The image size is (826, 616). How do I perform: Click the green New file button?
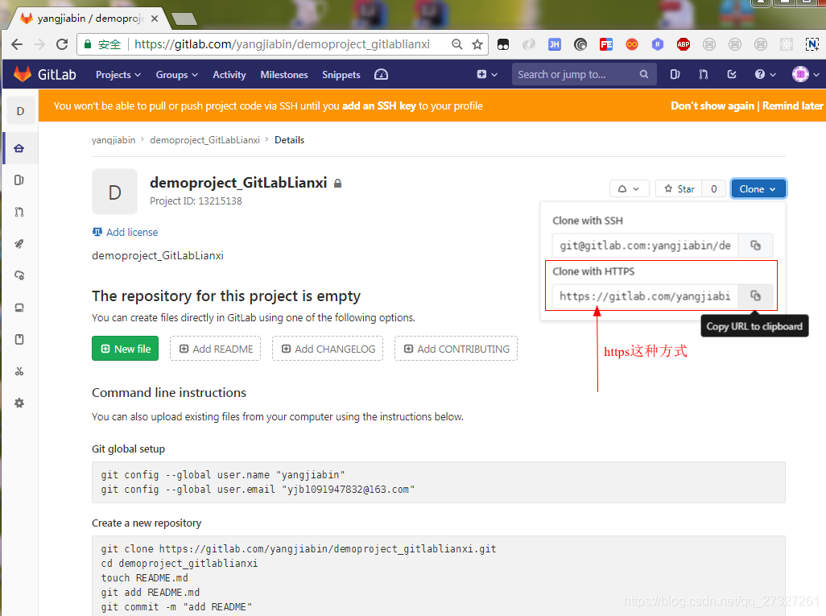125,349
